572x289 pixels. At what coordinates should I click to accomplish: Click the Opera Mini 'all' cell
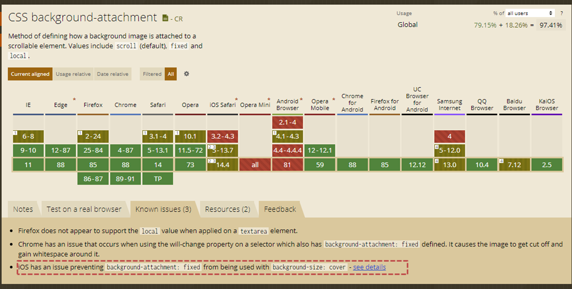255,165
